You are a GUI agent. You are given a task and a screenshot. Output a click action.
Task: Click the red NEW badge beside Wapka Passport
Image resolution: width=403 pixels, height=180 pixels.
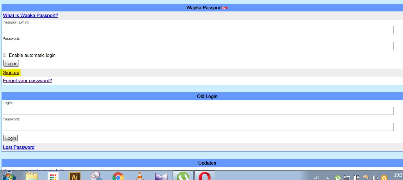(x=225, y=8)
